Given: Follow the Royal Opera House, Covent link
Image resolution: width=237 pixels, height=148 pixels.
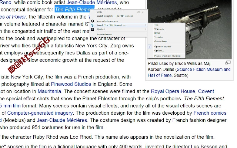Looking at the screenshot, I should click(183, 91).
